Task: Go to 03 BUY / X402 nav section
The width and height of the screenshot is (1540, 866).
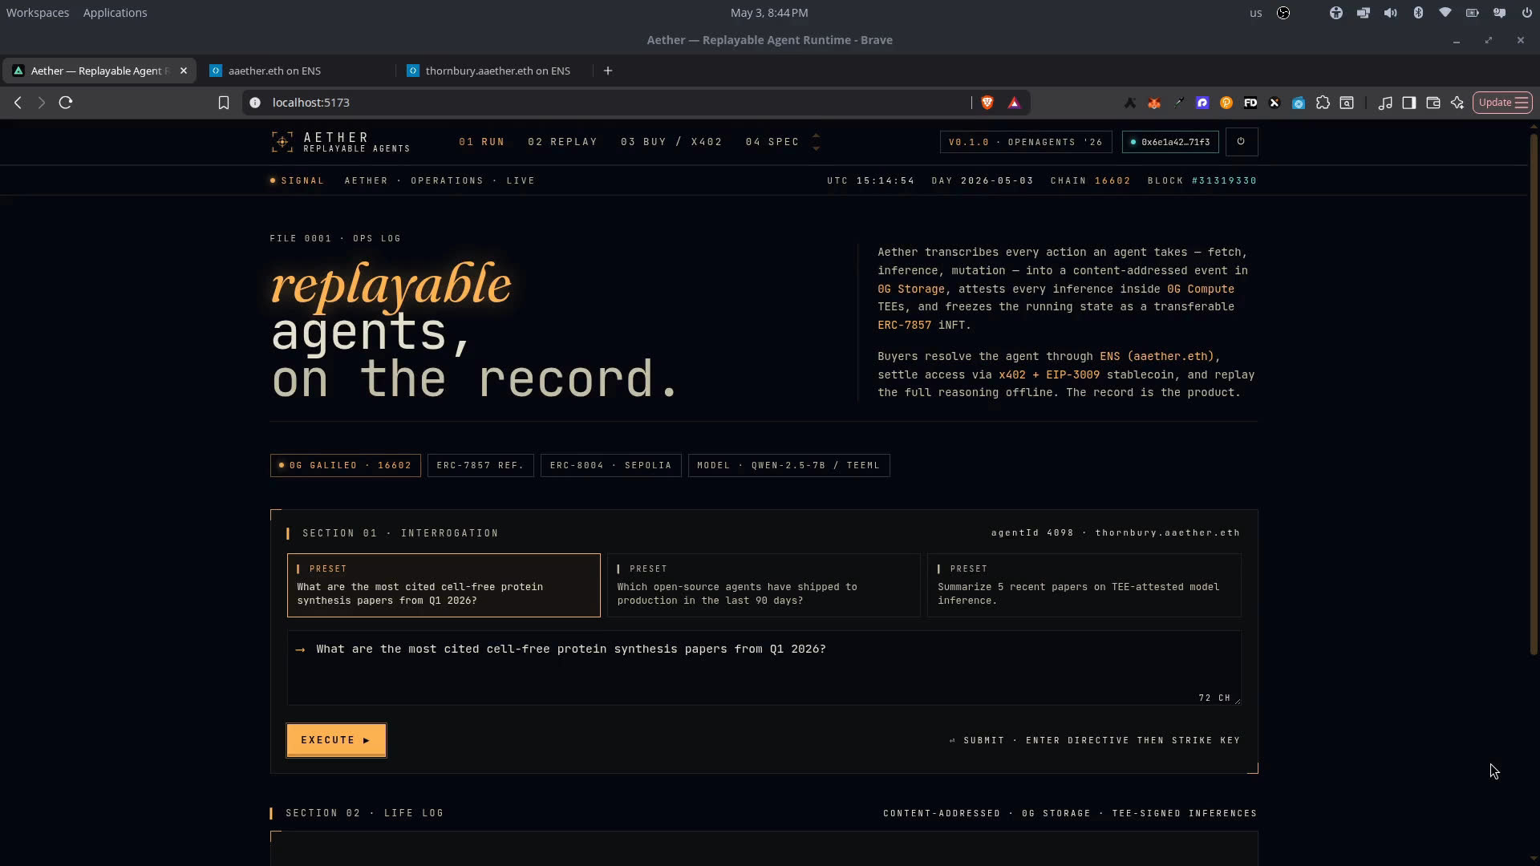Action: coord(671,142)
